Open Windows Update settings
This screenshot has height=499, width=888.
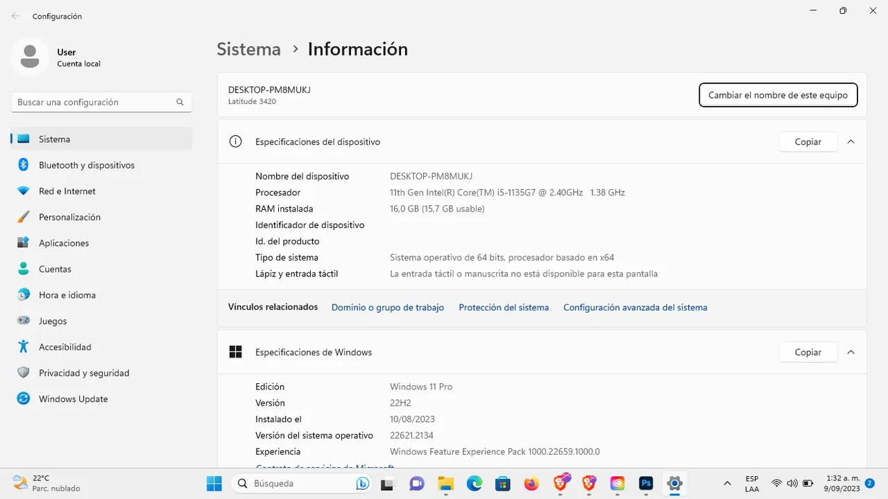point(101,399)
